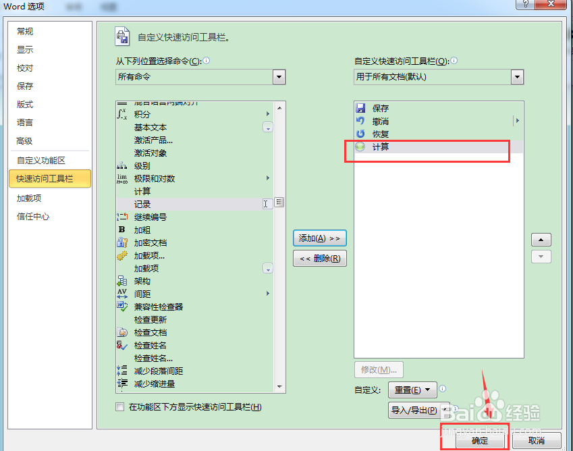Expand the 积分 submenu arrow
Viewport: 573px width, 451px height.
[x=268, y=114]
